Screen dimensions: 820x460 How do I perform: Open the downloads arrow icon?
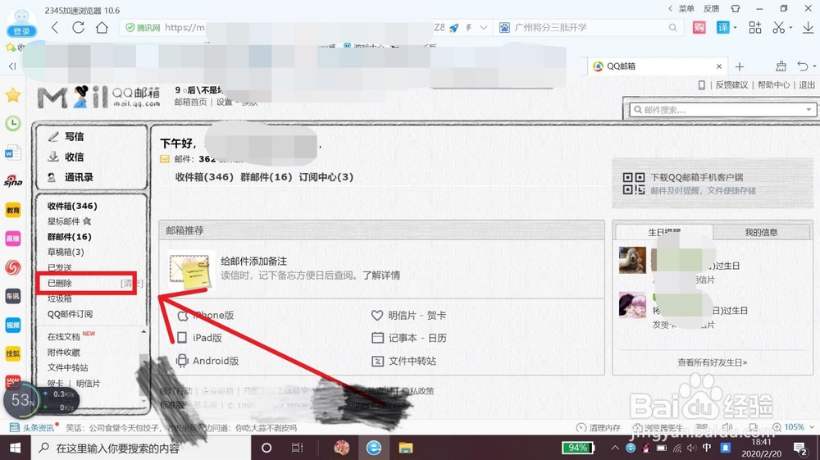tap(808, 27)
